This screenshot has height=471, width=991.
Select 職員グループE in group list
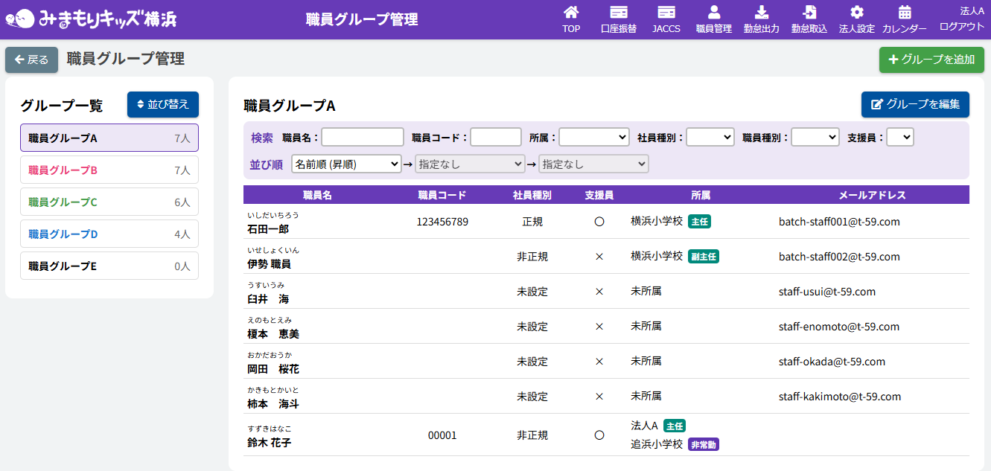click(x=109, y=266)
